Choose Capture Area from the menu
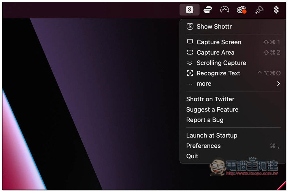The width and height of the screenshot is (288, 192). pos(233,52)
